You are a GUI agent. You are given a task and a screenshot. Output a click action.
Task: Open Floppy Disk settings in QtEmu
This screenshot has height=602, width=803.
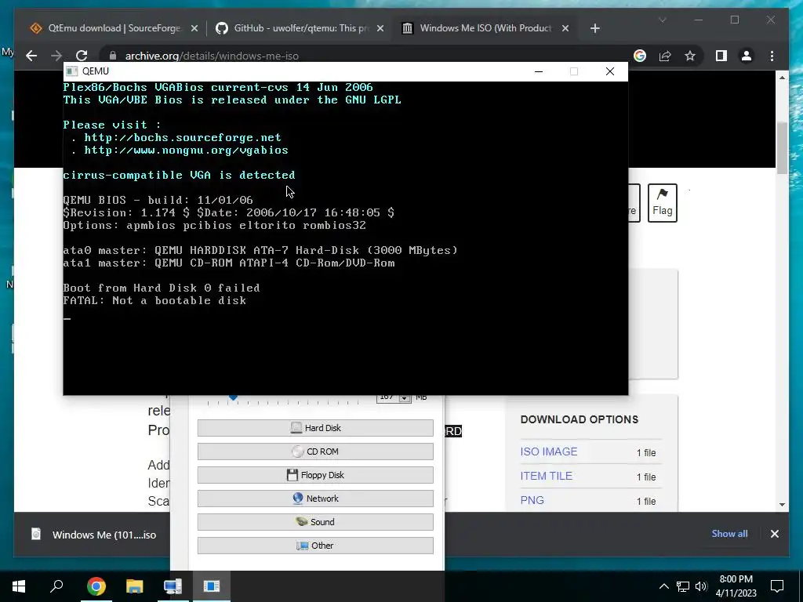pos(315,475)
